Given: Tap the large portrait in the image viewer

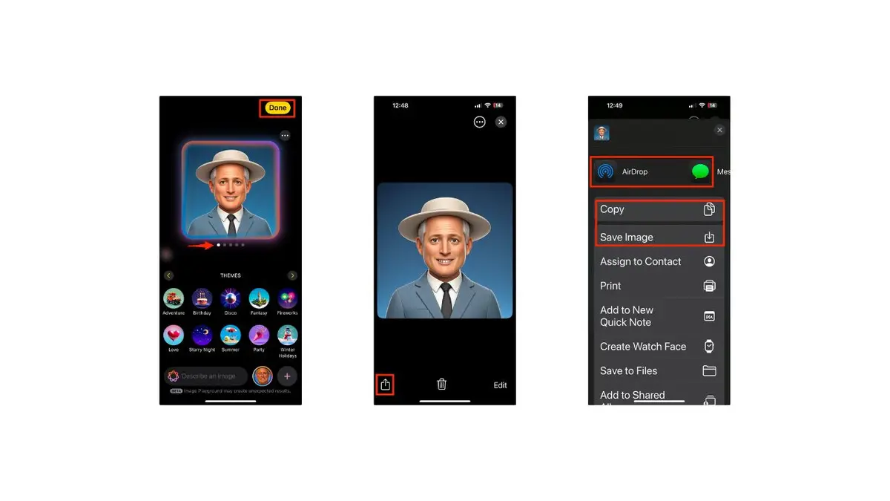Looking at the screenshot, I should [x=445, y=251].
